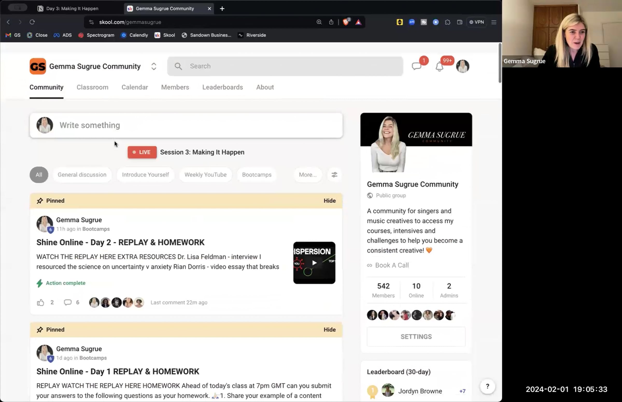The image size is (622, 402).
Task: Open the Book A Call link
Action: point(392,265)
